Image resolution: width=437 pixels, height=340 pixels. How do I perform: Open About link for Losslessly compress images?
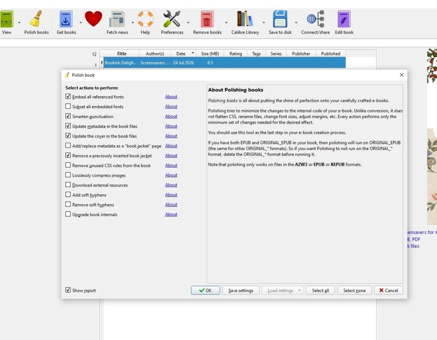pyautogui.click(x=171, y=175)
